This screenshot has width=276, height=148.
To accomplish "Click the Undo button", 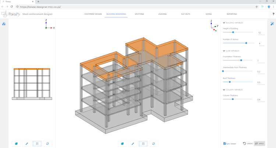I will (x=248, y=144).
